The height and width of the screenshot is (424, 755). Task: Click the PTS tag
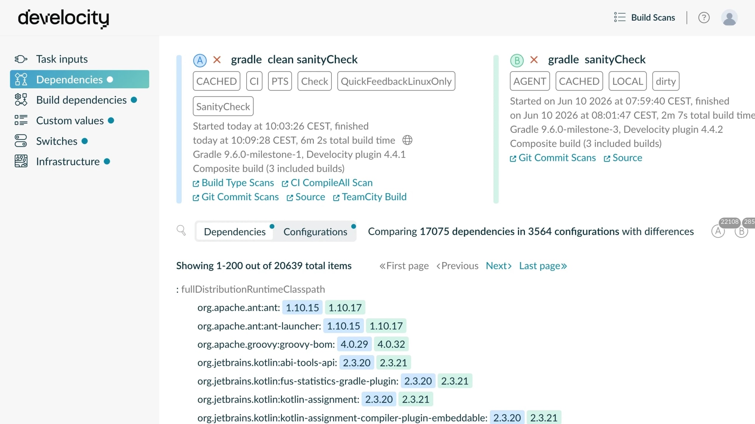(280, 81)
